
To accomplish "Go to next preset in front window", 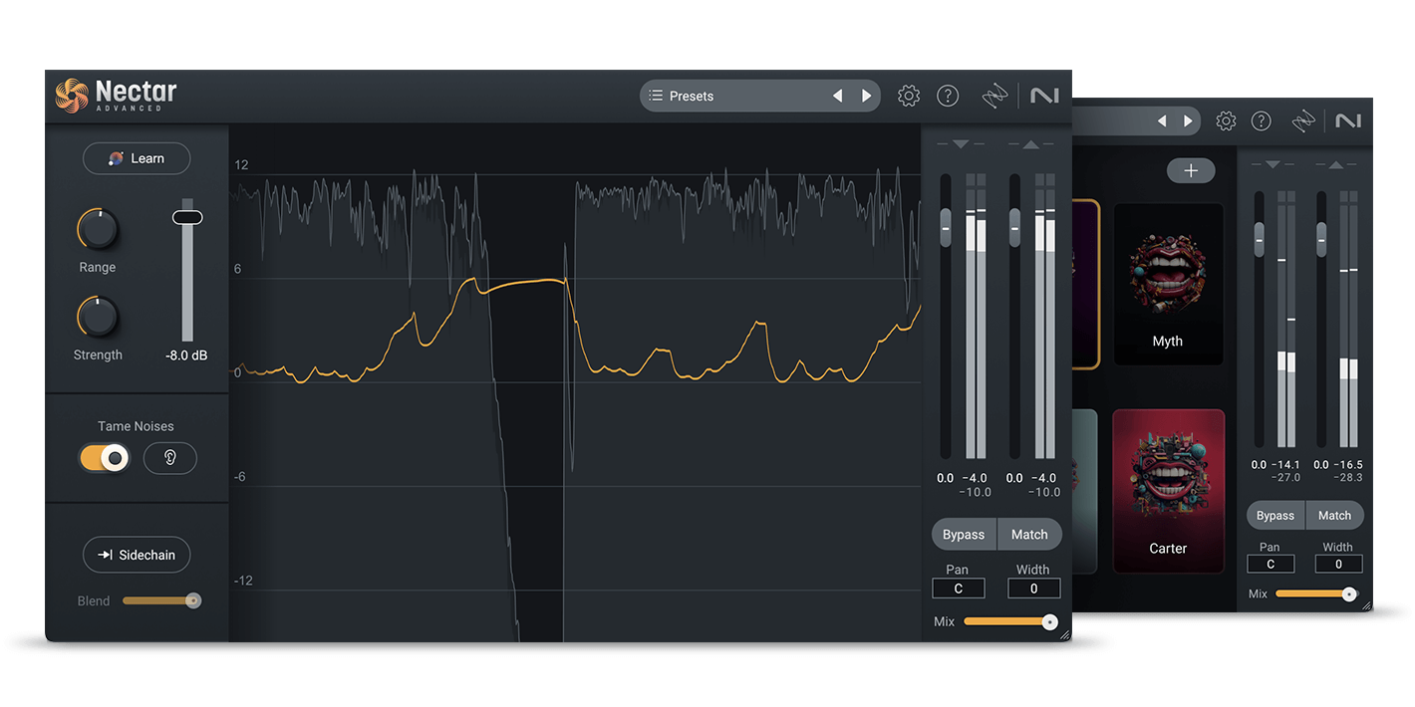I will [x=866, y=96].
